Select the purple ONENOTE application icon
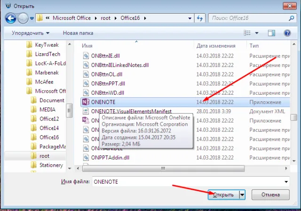 click(86, 102)
